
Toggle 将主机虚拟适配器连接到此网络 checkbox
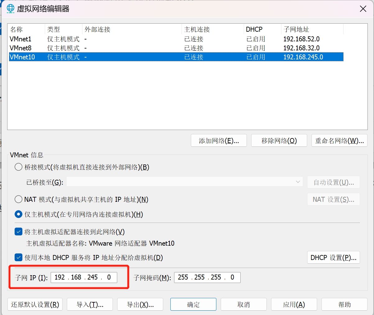tap(18, 231)
